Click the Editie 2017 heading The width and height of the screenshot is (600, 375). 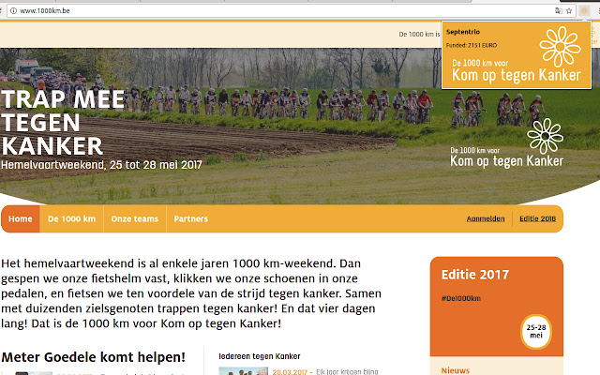[475, 275]
